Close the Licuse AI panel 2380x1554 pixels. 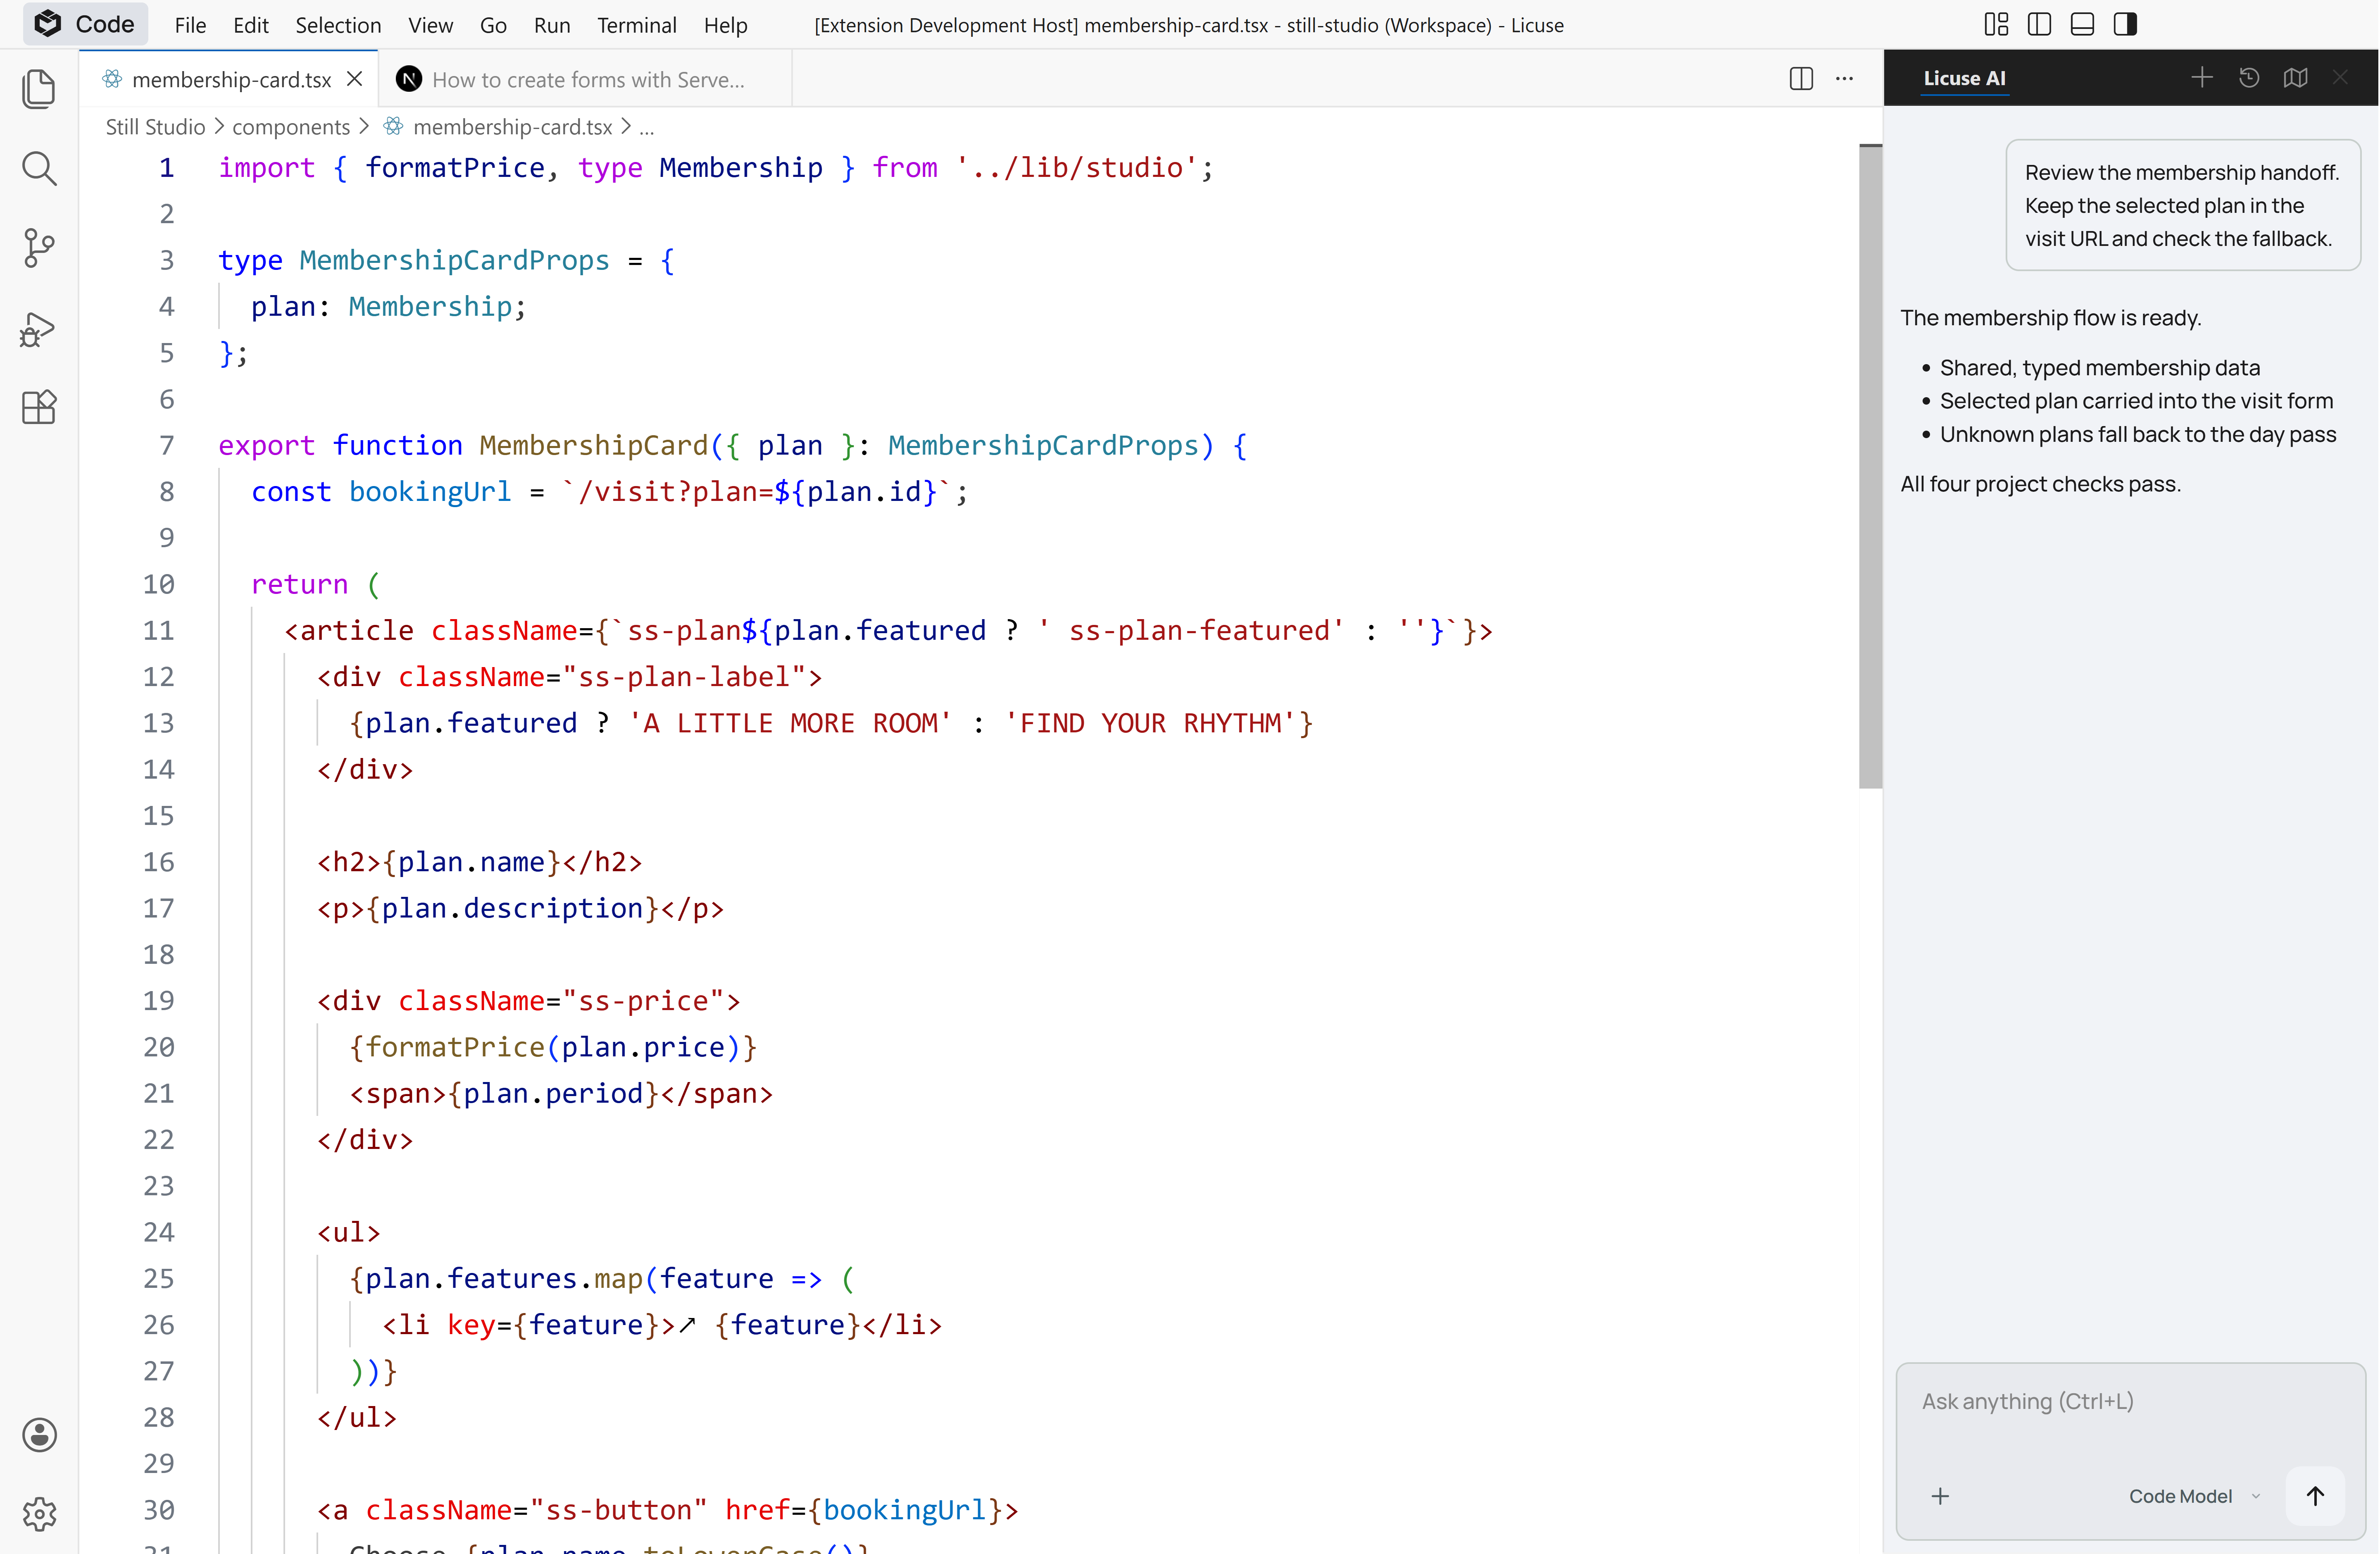pyautogui.click(x=2340, y=78)
